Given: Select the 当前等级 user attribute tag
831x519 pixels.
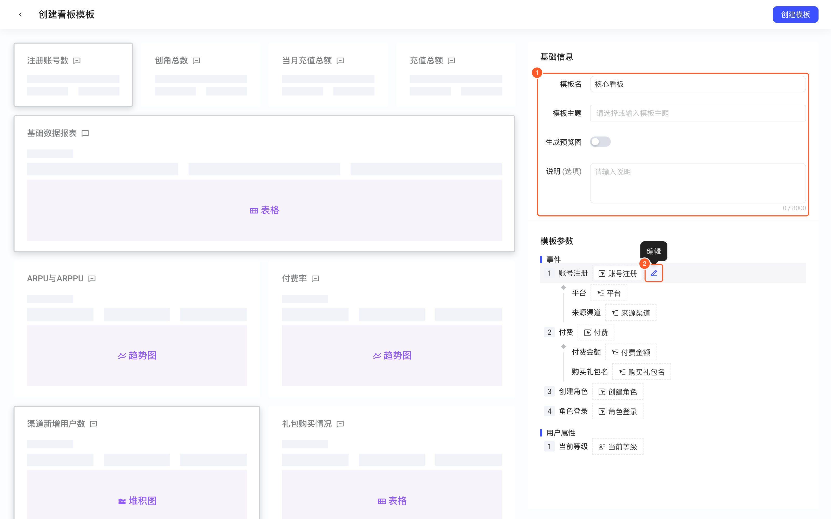Looking at the screenshot, I should [x=618, y=447].
